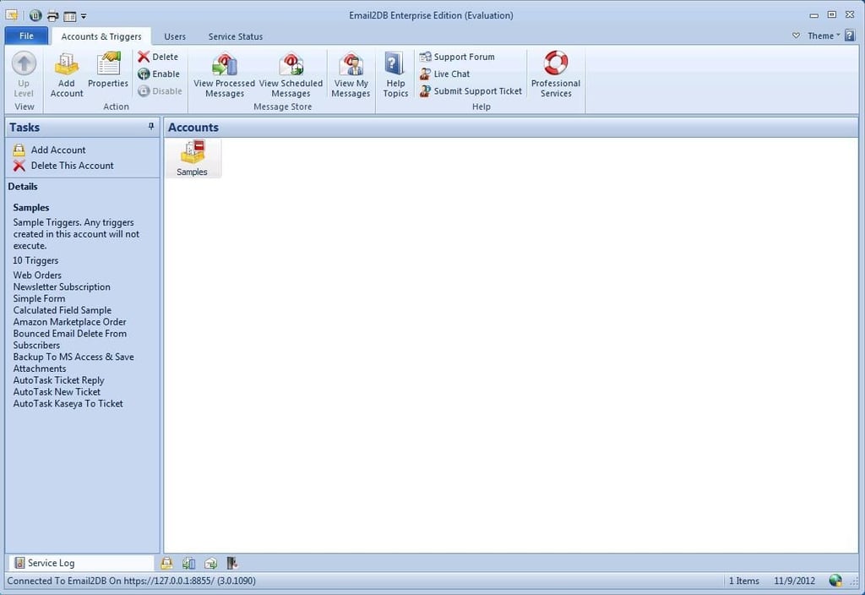Click Submit Support Ticket
865x595 pixels.
tap(471, 91)
